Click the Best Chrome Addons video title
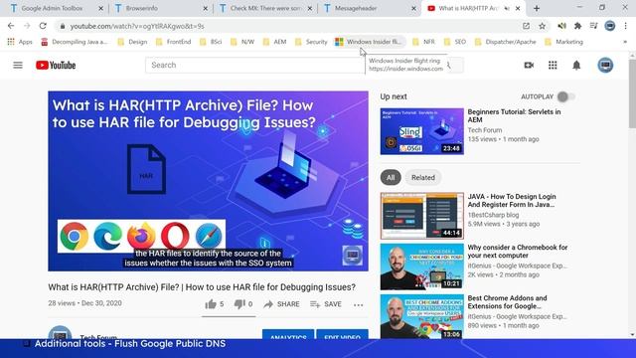This screenshot has width=636, height=358. pos(507,302)
